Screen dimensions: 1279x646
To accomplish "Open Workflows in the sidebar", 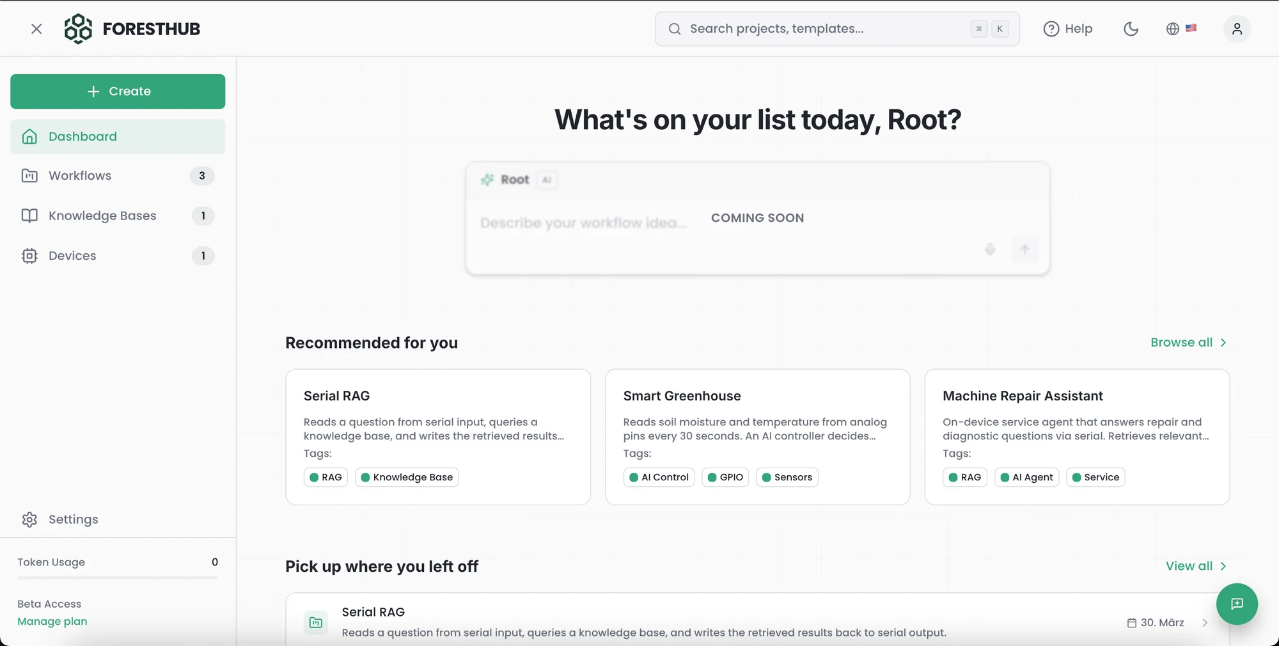I will [118, 176].
